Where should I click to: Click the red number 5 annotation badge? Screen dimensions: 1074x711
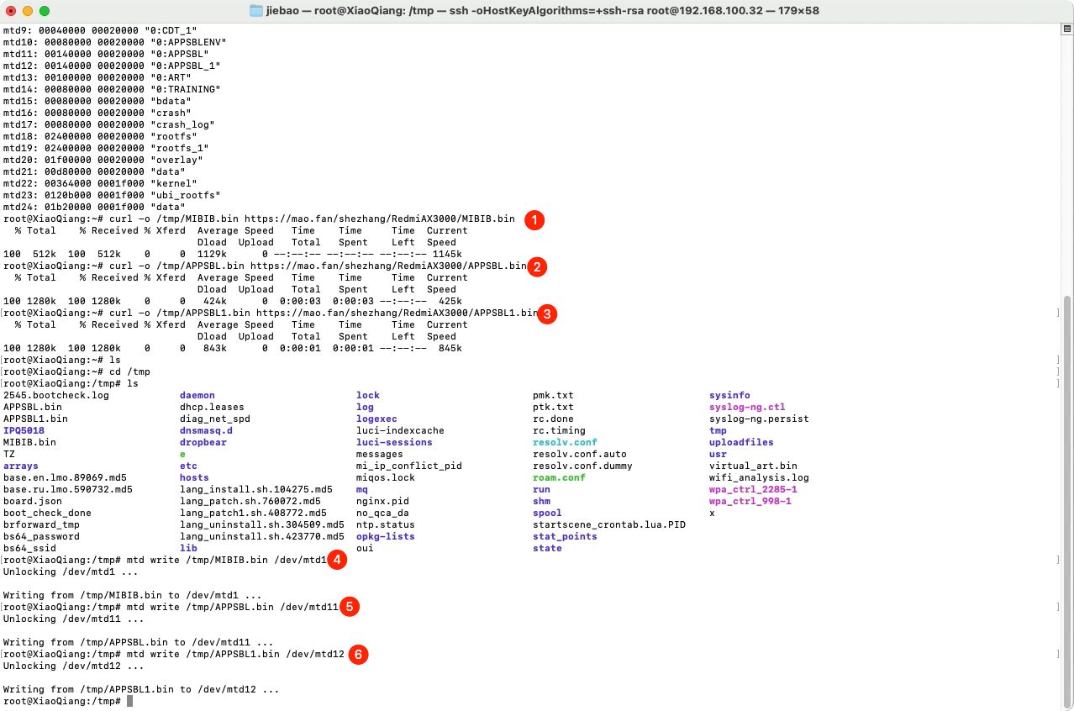349,607
